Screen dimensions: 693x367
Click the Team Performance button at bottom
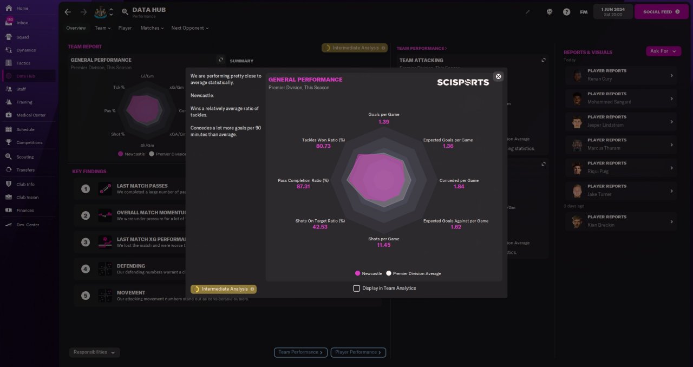click(x=300, y=352)
